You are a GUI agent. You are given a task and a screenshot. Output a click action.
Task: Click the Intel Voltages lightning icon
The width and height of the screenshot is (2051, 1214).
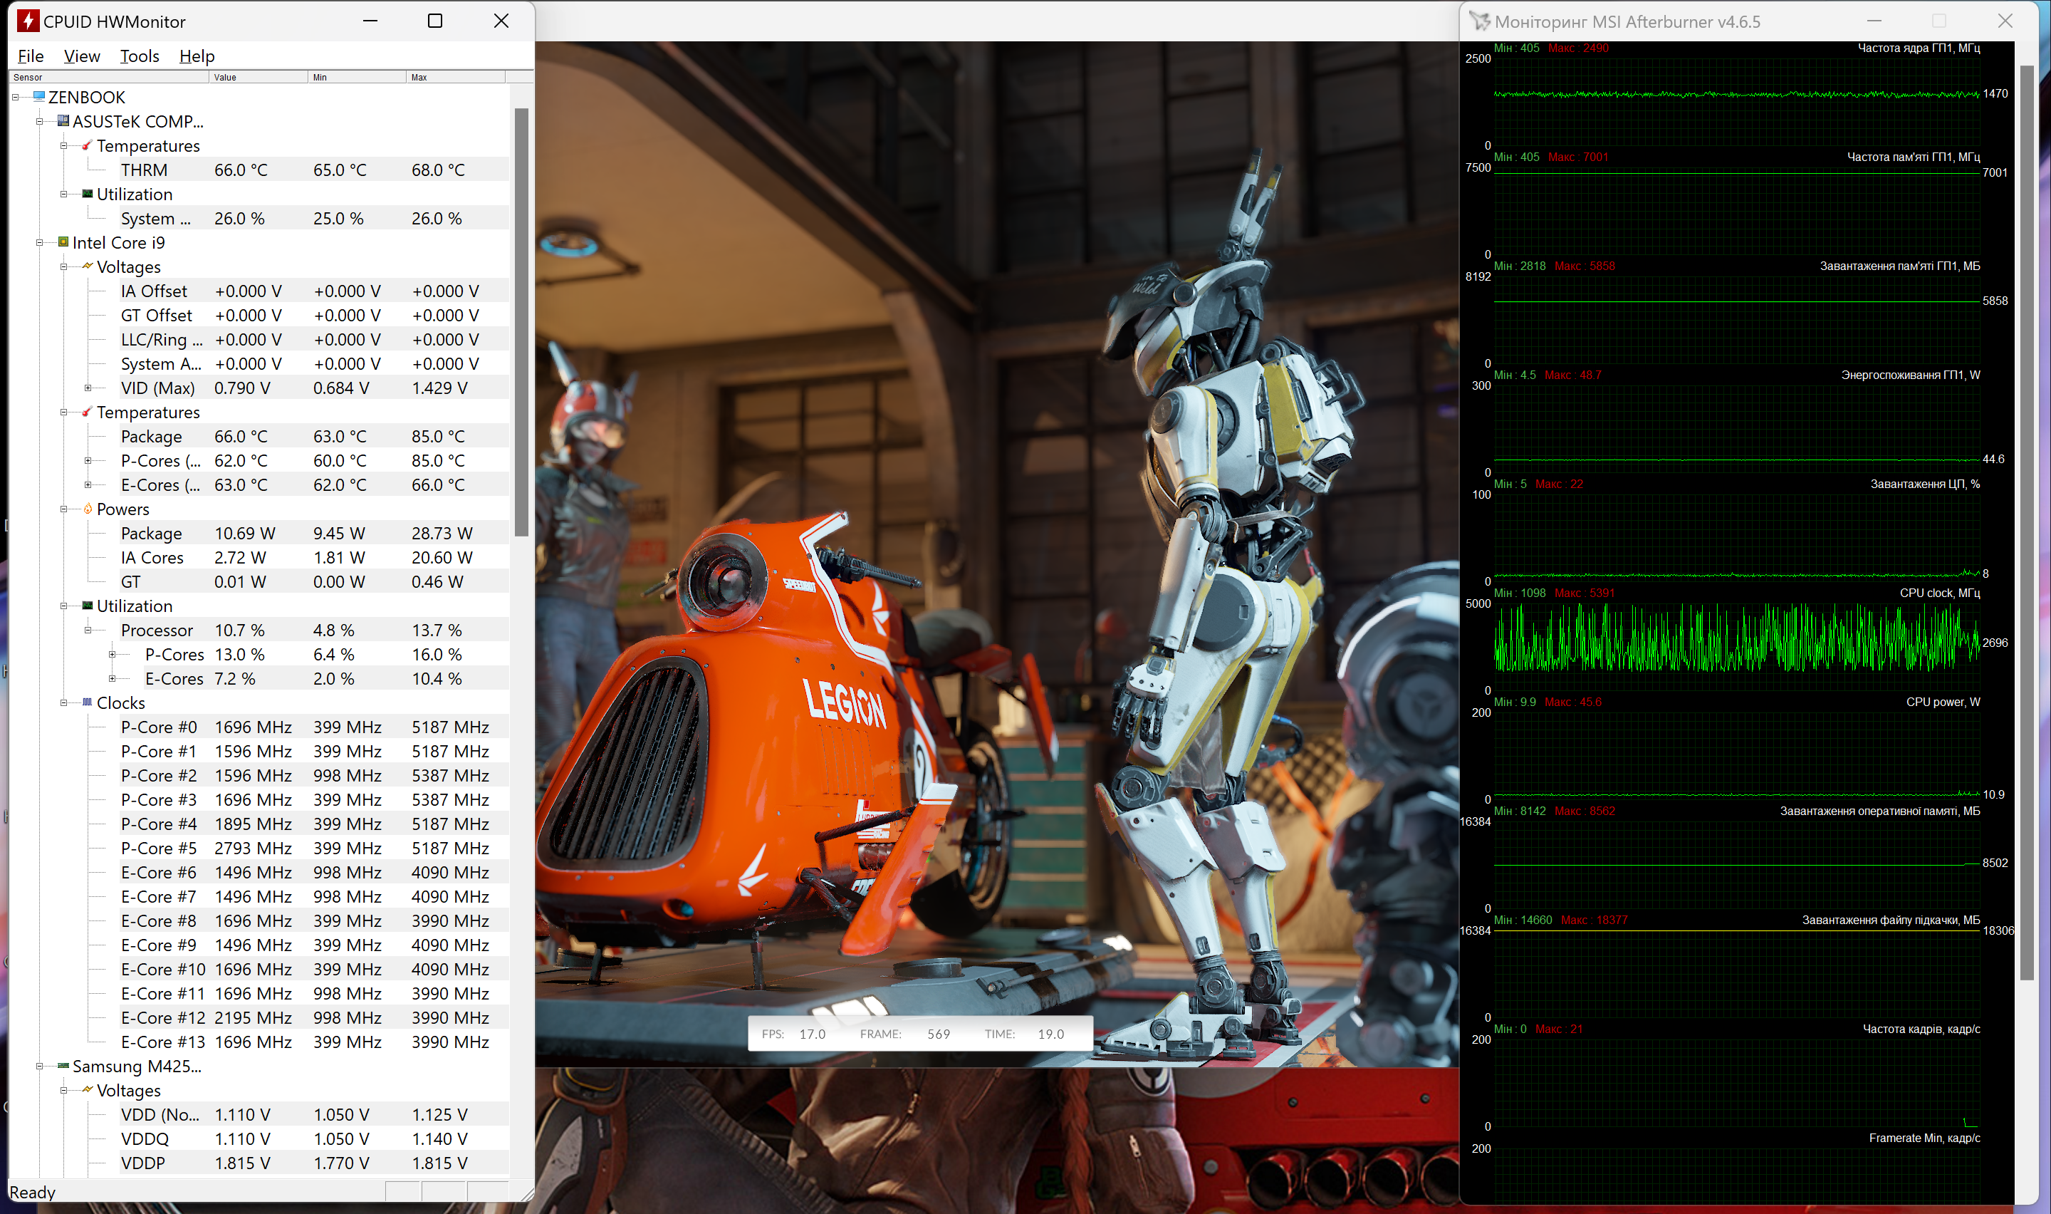click(88, 266)
